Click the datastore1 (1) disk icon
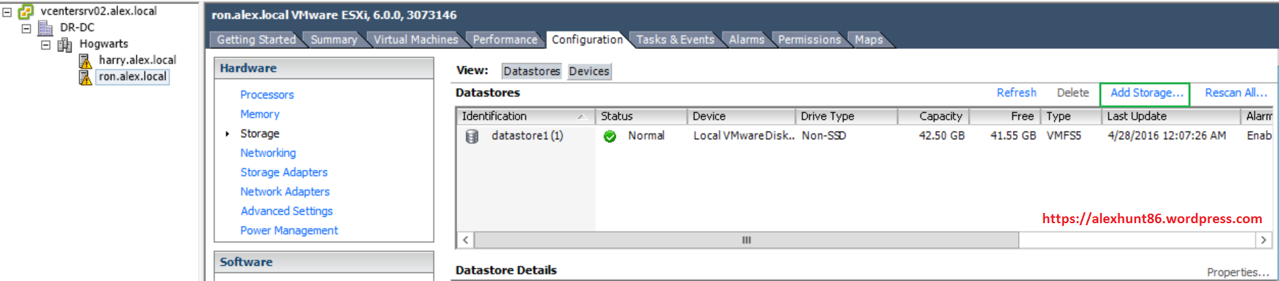This screenshot has width=1279, height=281. coord(472,137)
